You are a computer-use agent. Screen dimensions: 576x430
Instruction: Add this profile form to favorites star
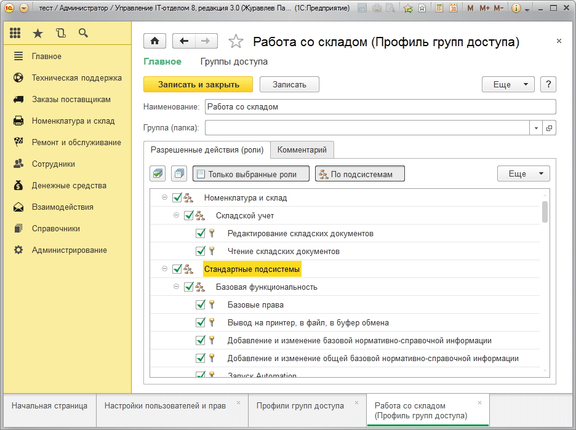pyautogui.click(x=236, y=41)
